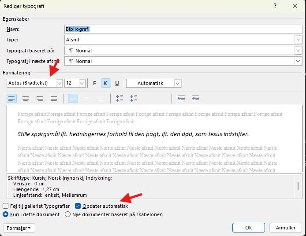Expand the font size 12 dropdown
This screenshot has height=236, width=306.
pos(82,83)
